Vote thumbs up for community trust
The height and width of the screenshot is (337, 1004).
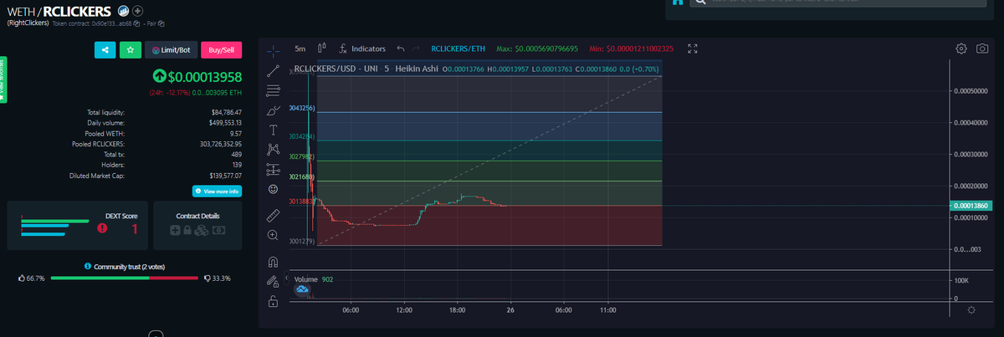[x=22, y=278]
